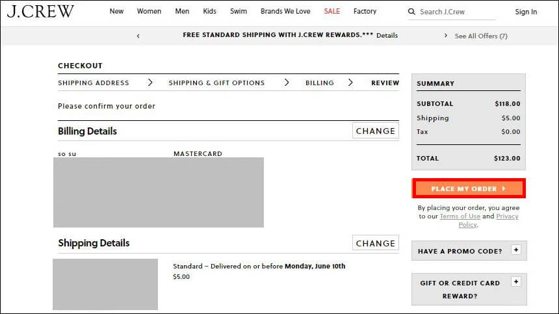The height and width of the screenshot is (314, 559).
Task: Click the subtotal $118.00 value
Action: tap(507, 104)
